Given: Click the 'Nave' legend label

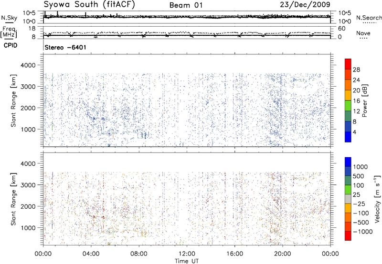Looking at the screenshot, I should pyautogui.click(x=363, y=33).
